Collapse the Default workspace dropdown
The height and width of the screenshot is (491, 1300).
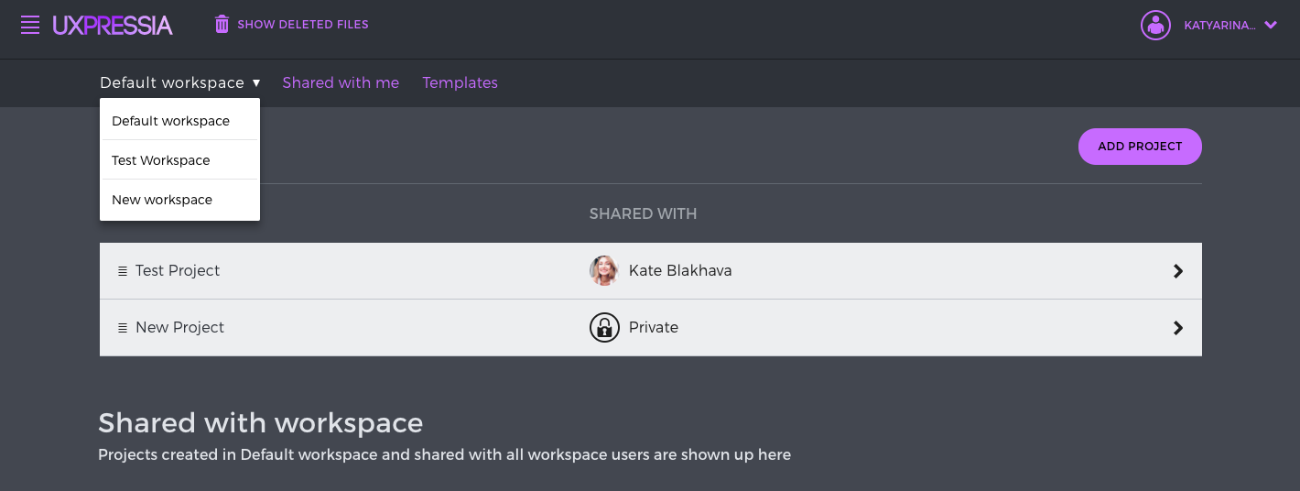[x=180, y=82]
